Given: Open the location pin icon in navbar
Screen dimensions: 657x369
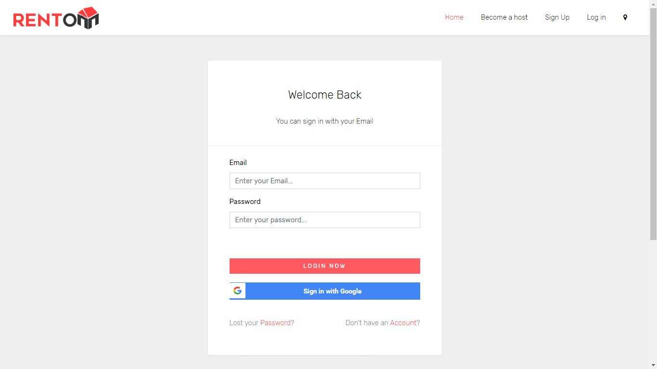Looking at the screenshot, I should pos(625,17).
